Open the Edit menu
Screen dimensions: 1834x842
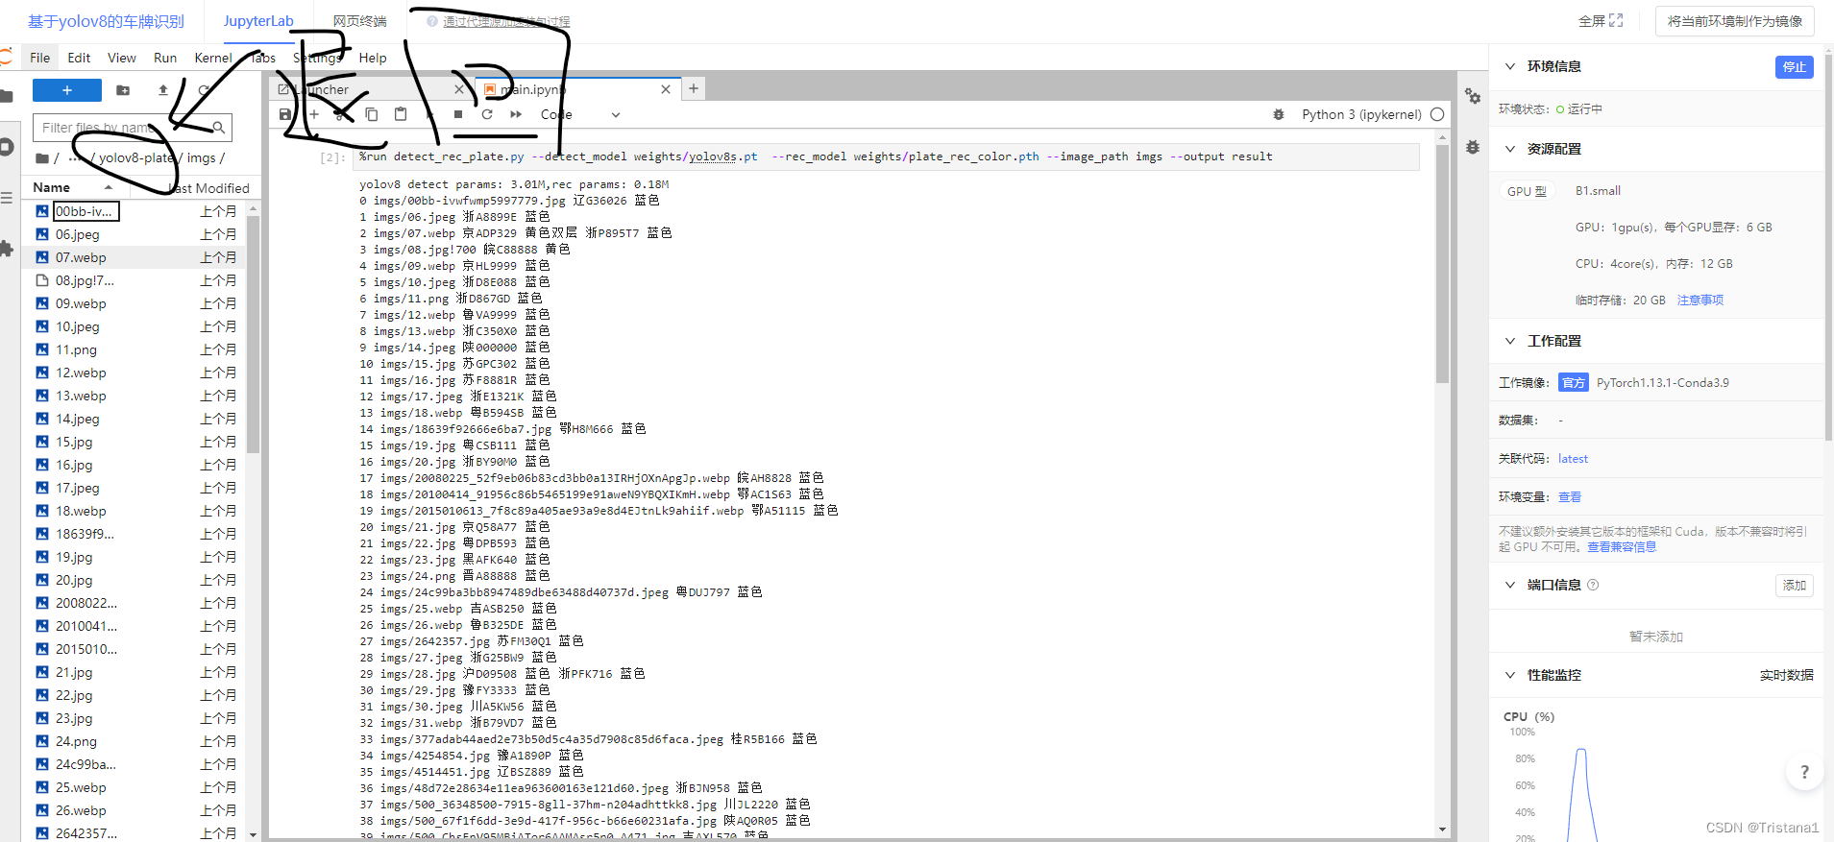point(79,58)
